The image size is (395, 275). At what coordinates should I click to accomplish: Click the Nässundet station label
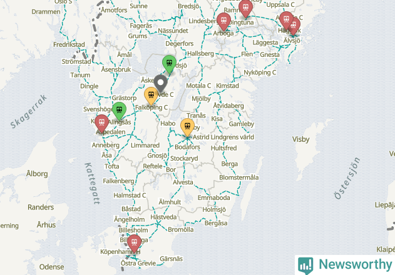173,31
